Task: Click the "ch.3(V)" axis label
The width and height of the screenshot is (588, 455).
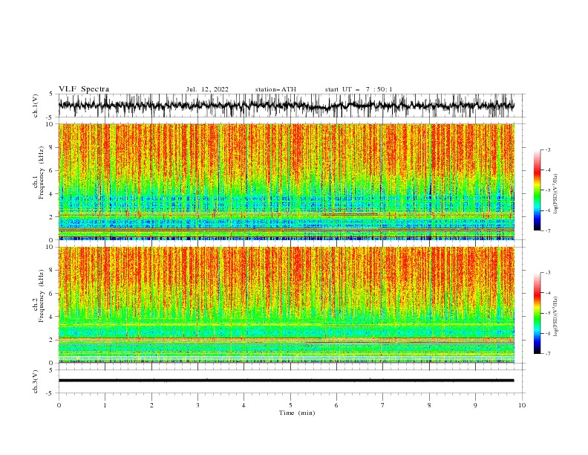Action: click(x=36, y=381)
